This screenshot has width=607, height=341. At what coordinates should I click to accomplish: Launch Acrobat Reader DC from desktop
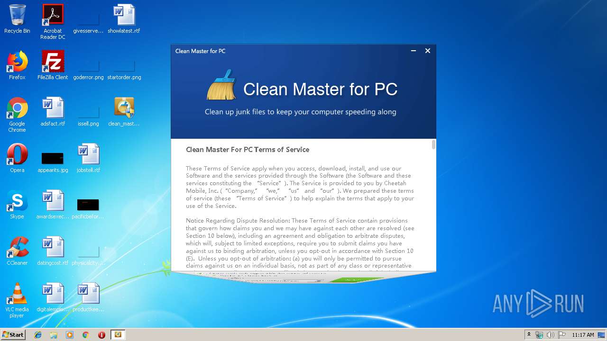tap(53, 22)
